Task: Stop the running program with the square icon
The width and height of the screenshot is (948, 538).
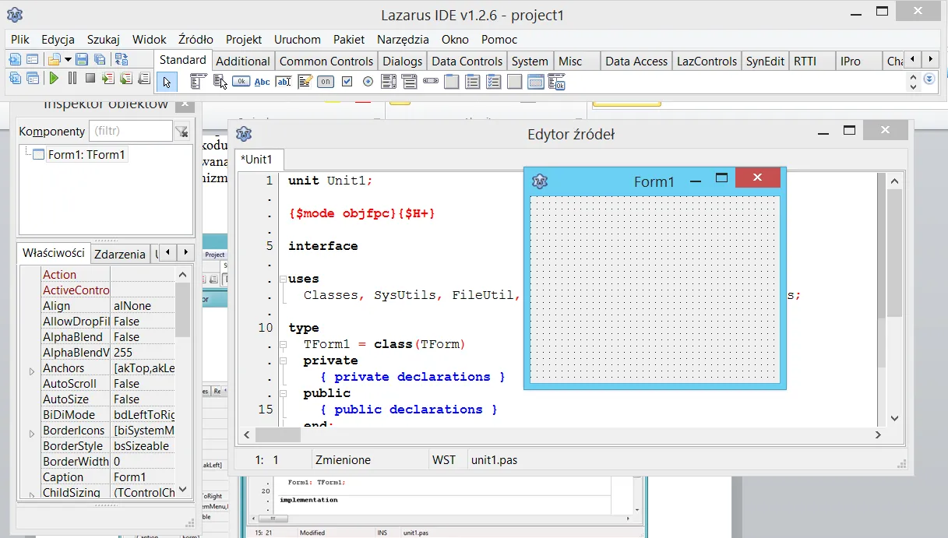Action: click(90, 78)
